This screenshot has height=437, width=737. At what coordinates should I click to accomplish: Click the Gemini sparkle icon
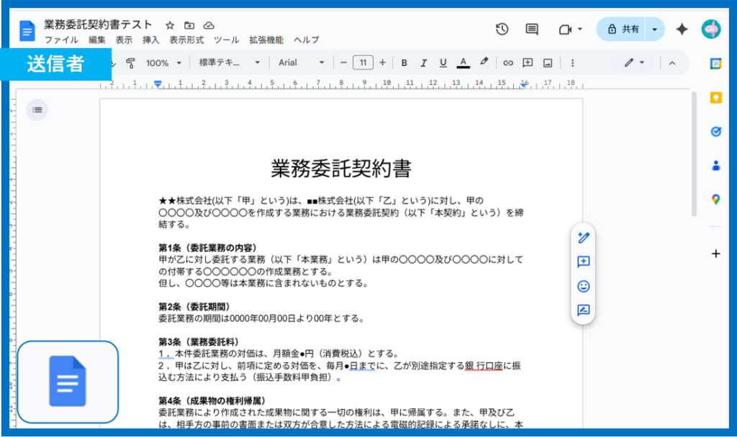(x=682, y=29)
